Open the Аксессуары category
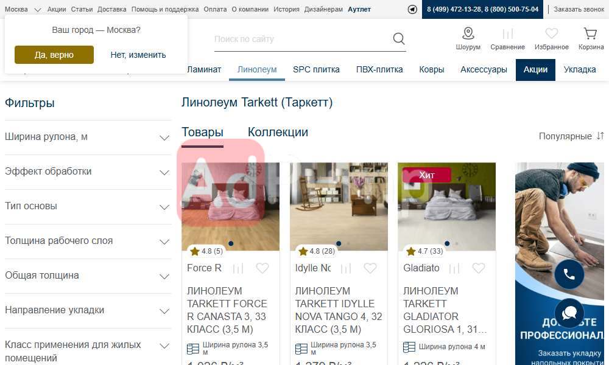609x365 pixels. [484, 69]
